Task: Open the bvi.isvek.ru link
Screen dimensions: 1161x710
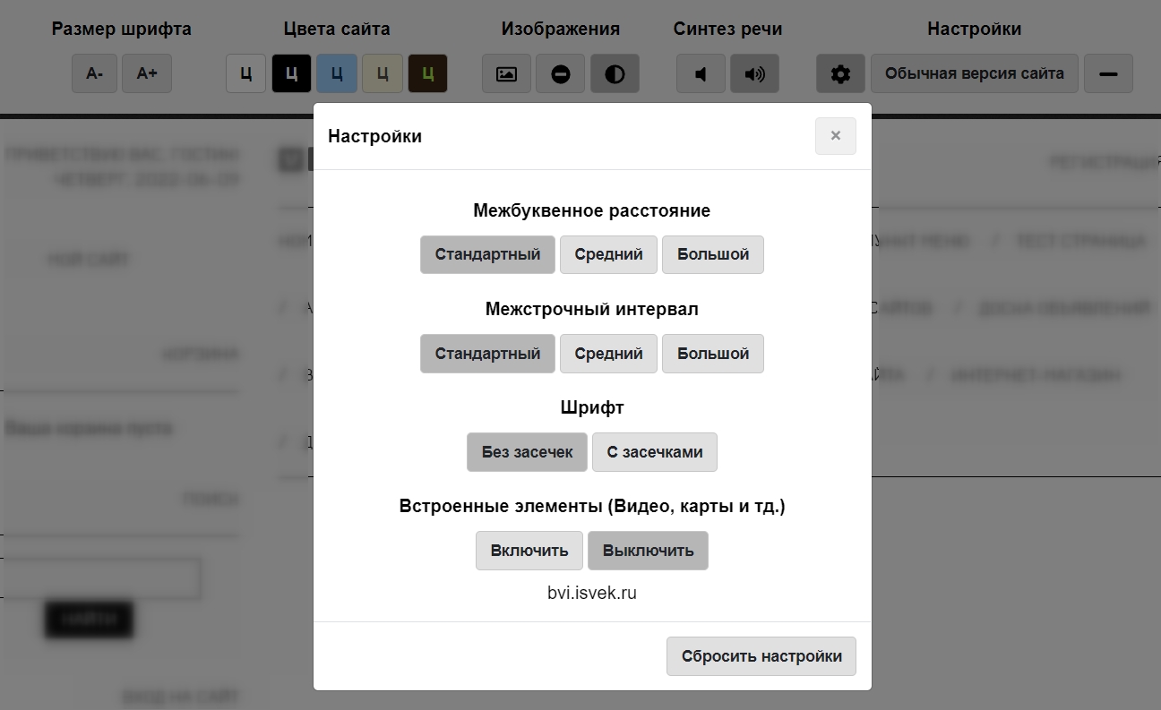Action: (591, 593)
